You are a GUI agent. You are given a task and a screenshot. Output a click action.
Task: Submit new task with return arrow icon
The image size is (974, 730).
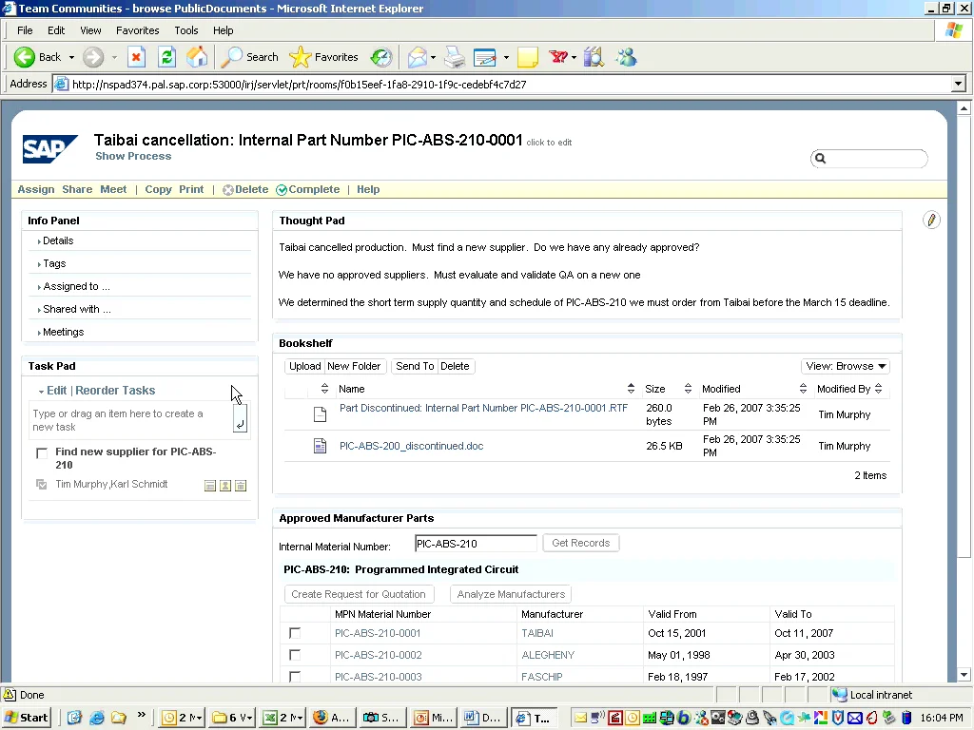(x=240, y=418)
